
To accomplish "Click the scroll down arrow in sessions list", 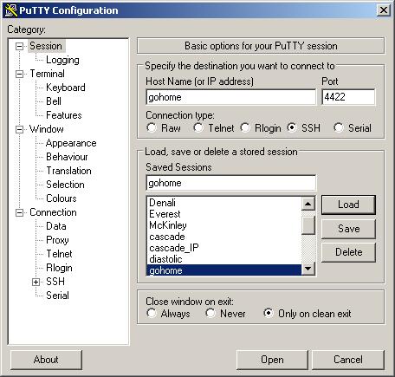I will click(x=308, y=269).
